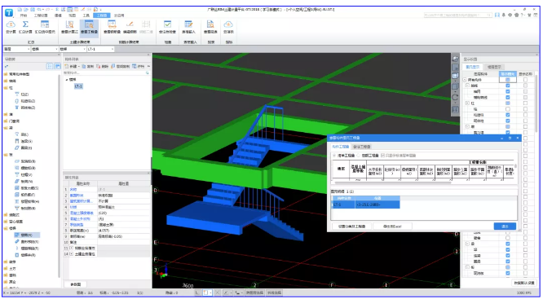Image resolution: width=543 pixels, height=299 pixels.
Task: Click horizontal scrollbar in quantities table
Action: (392, 182)
